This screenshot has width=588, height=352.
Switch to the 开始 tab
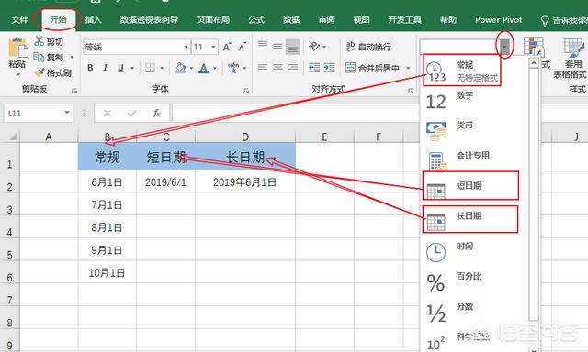tap(58, 19)
